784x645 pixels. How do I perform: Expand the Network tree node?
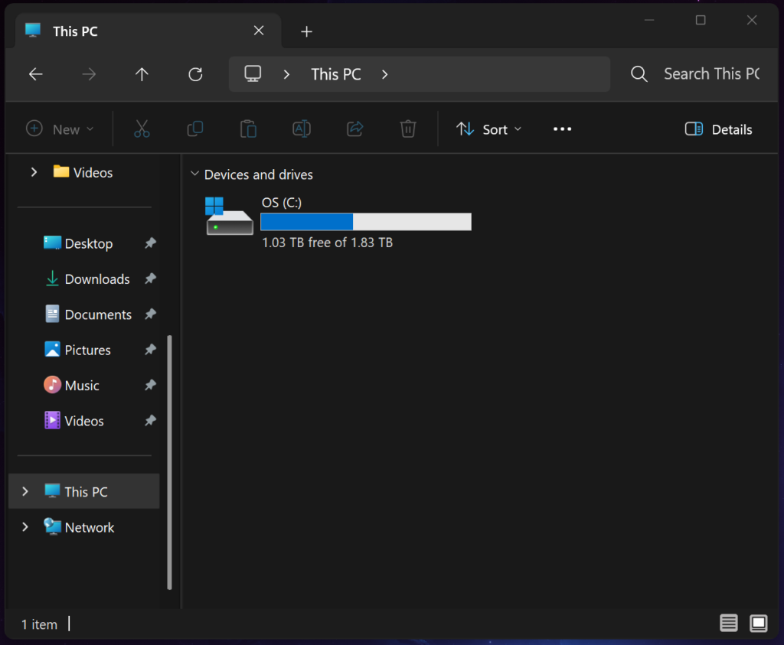[25, 527]
